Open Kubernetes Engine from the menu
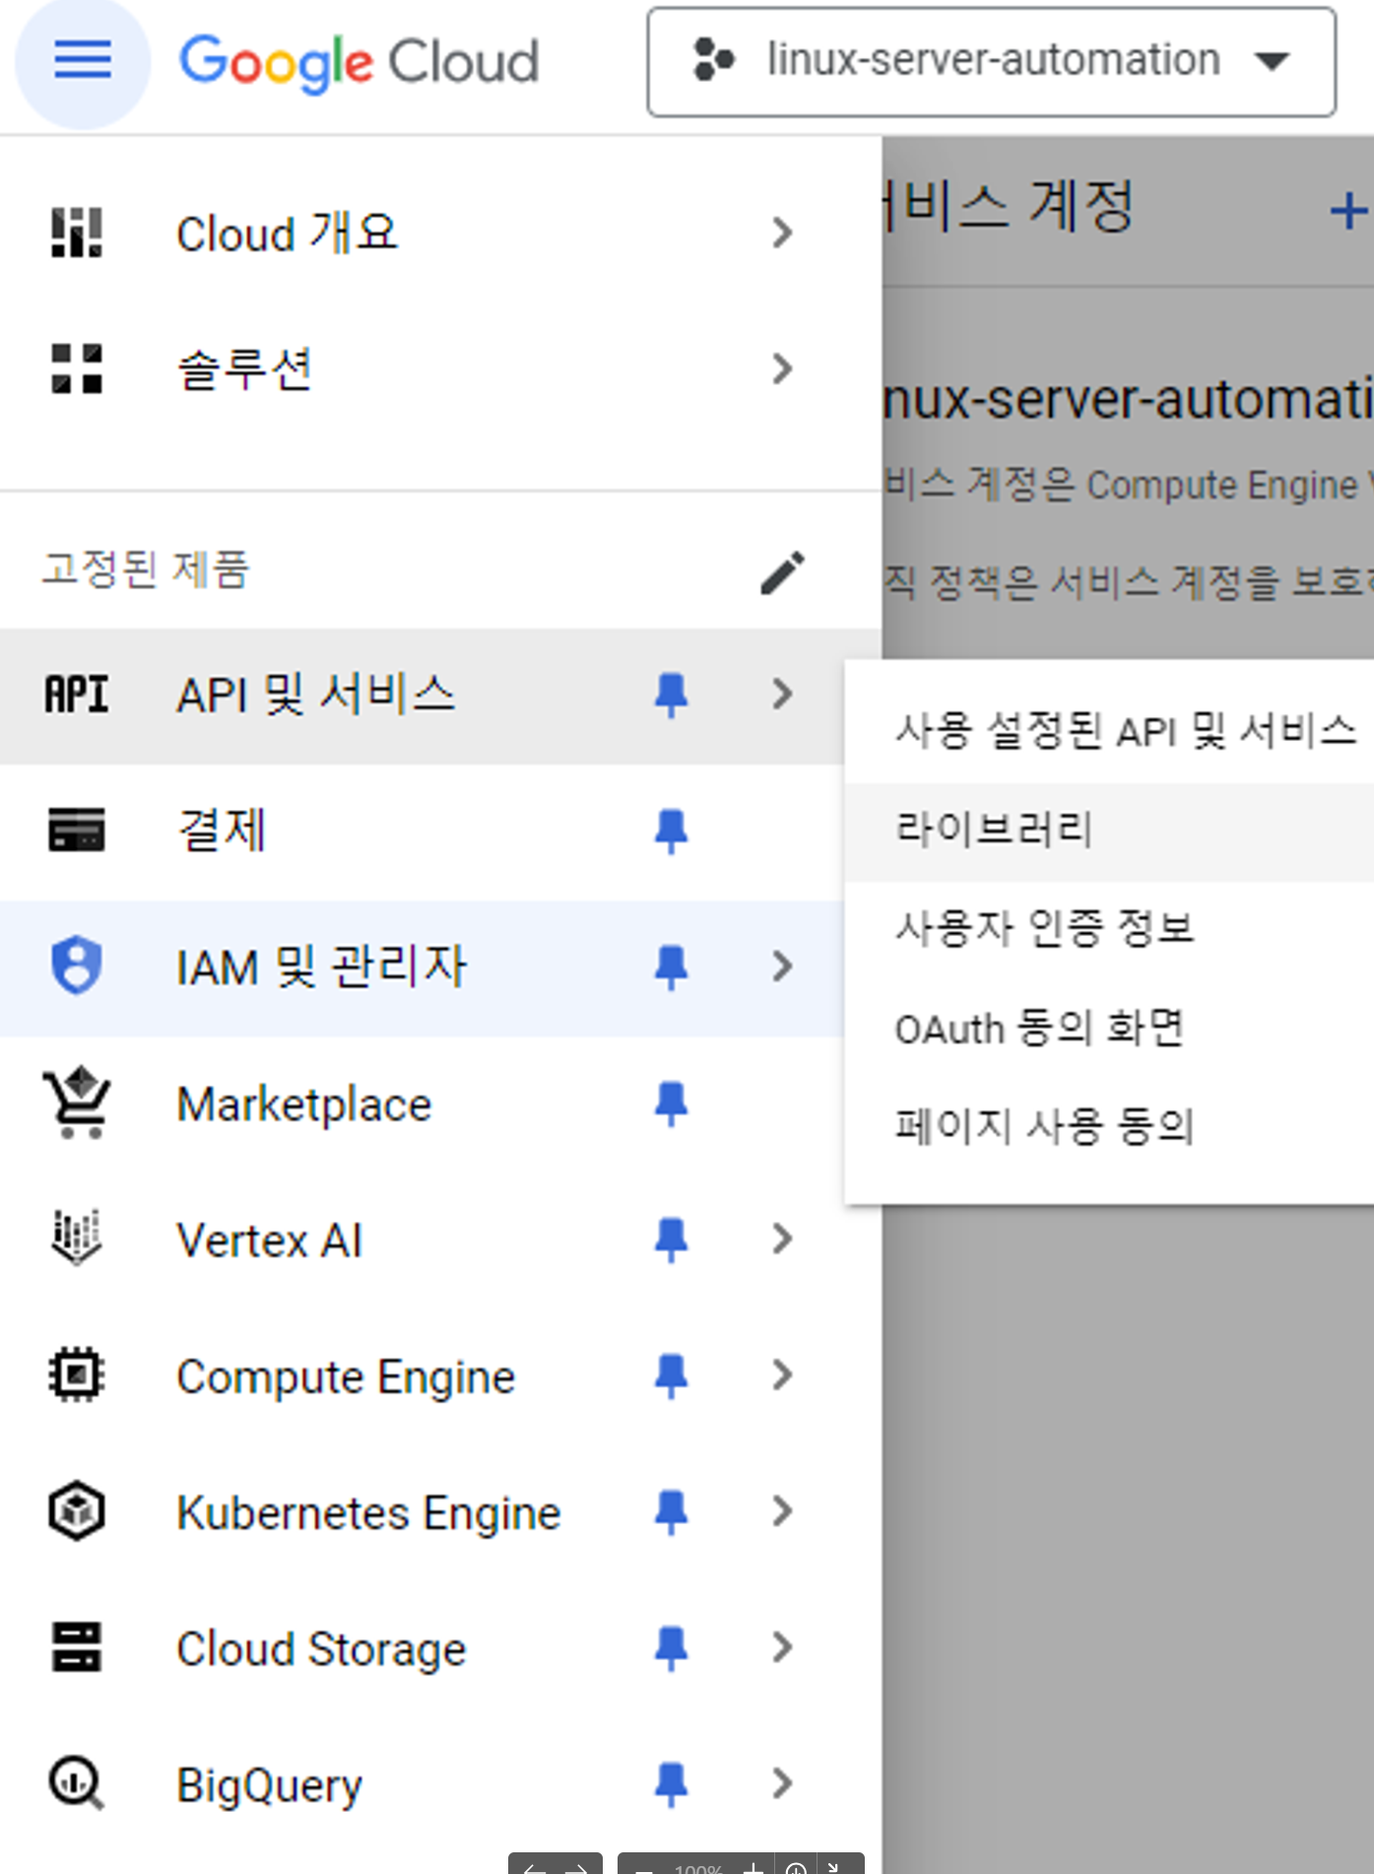The image size is (1374, 1874). [x=368, y=1512]
